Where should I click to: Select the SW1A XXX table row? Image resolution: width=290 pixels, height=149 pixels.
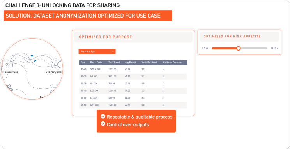click(x=133, y=69)
